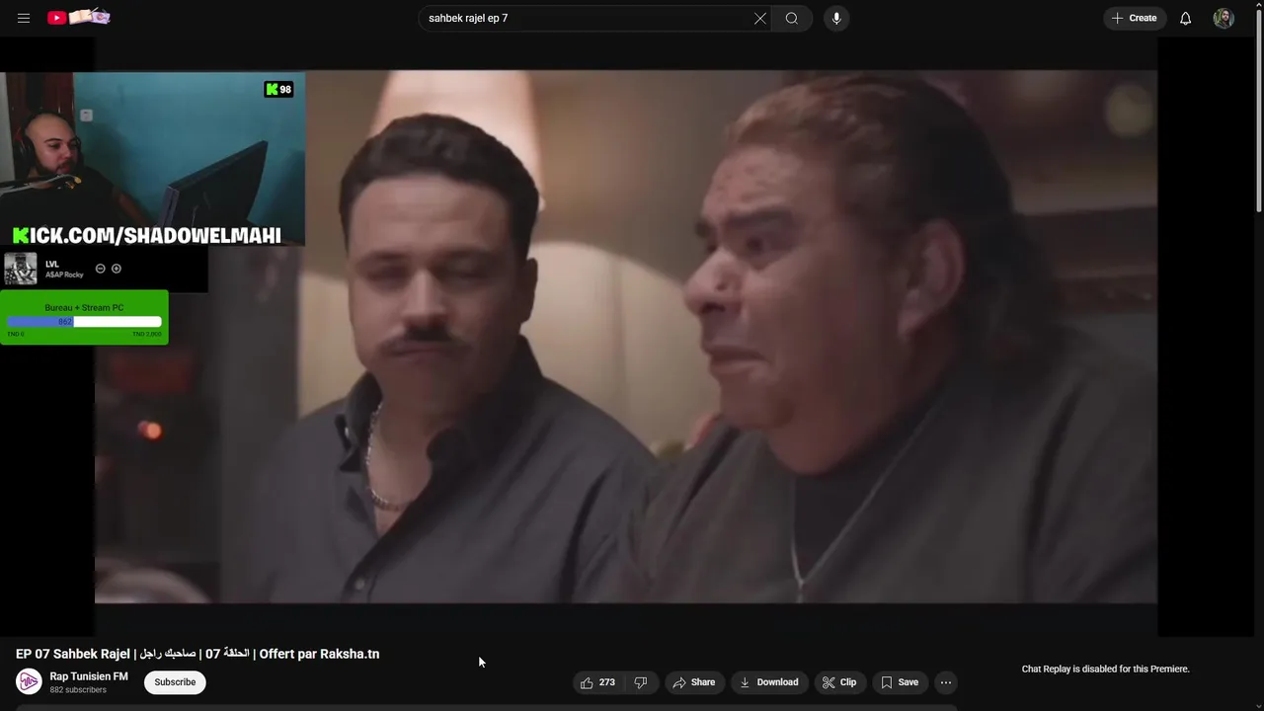Click 'Chat Replay is disabled' notice
This screenshot has height=711, width=1264.
tap(1105, 669)
